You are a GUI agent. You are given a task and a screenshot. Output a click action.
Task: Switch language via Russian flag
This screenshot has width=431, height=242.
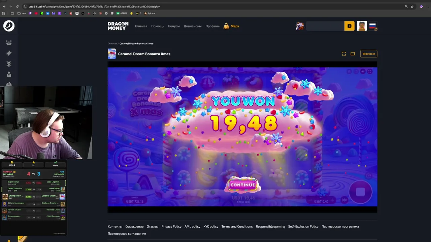coord(373,26)
